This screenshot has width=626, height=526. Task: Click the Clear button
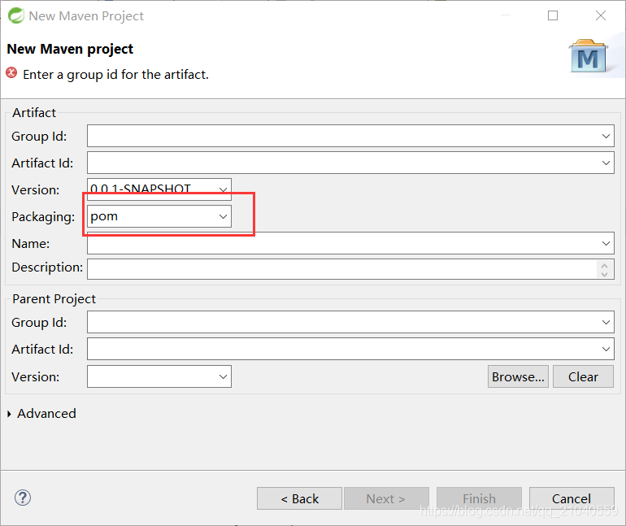(x=583, y=376)
